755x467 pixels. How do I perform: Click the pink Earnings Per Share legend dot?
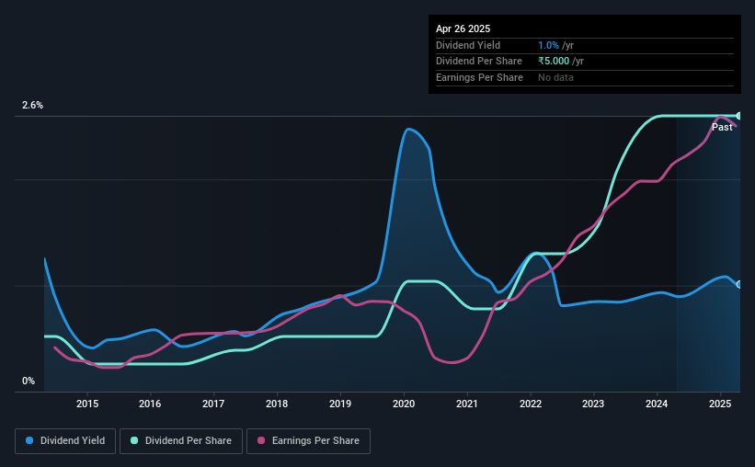click(x=261, y=440)
